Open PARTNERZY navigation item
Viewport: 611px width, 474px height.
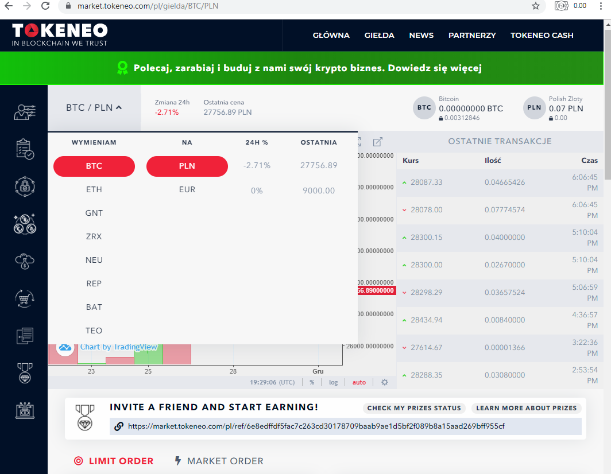pos(472,36)
